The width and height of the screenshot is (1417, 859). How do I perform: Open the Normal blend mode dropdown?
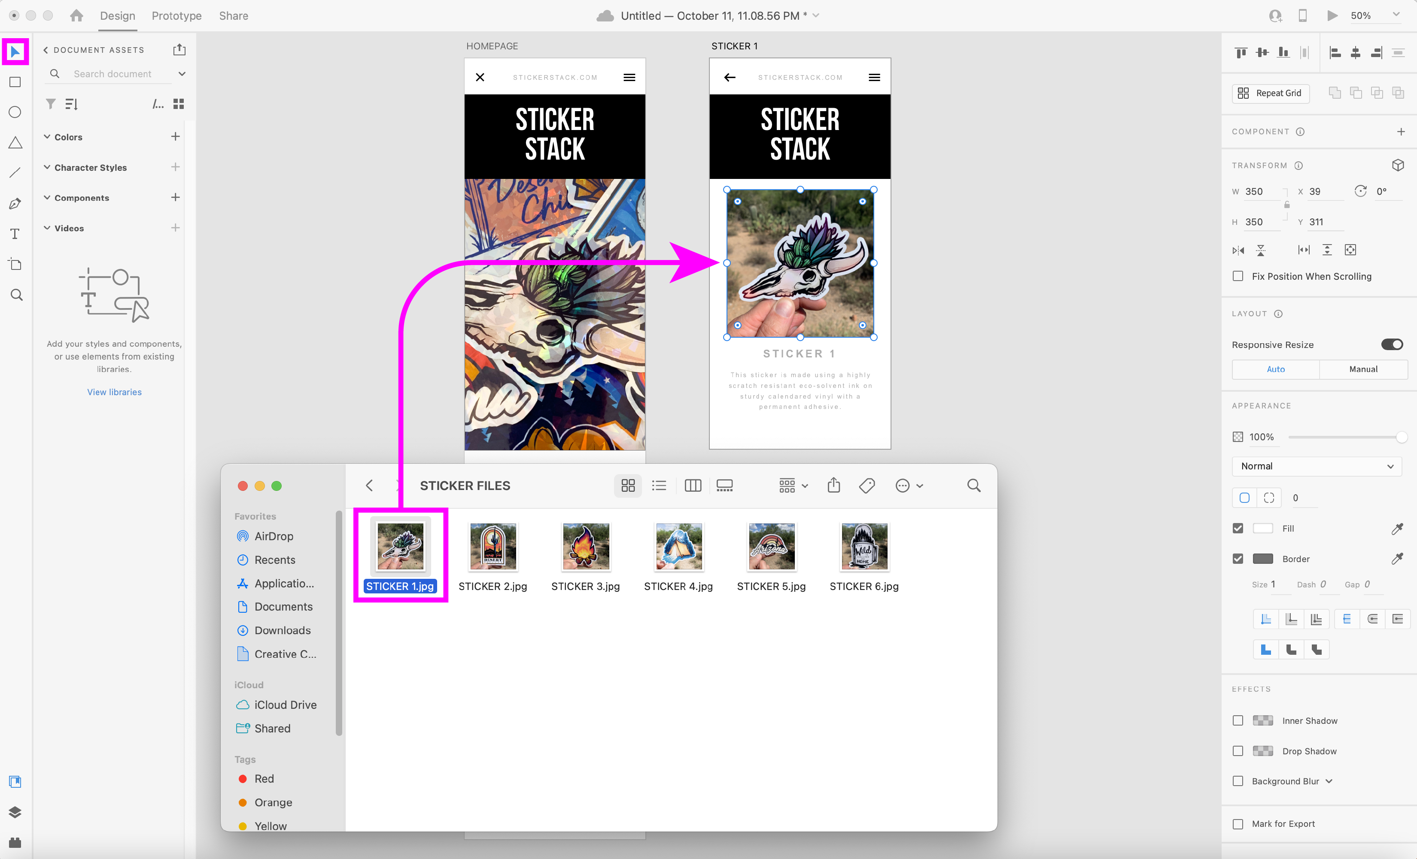pos(1317,466)
